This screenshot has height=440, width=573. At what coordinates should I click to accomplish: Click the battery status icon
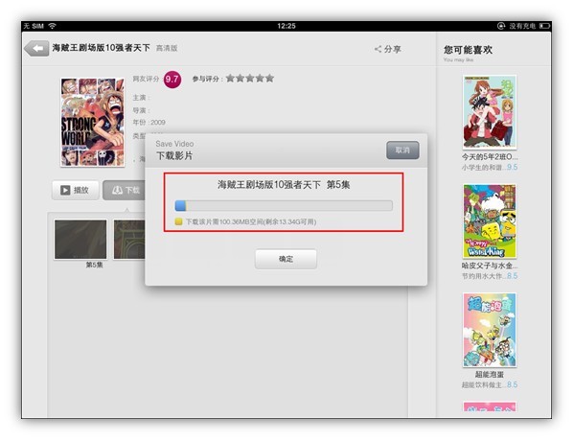pyautogui.click(x=545, y=26)
